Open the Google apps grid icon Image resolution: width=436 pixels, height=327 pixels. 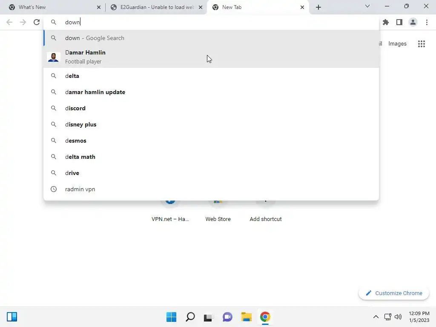tap(422, 44)
